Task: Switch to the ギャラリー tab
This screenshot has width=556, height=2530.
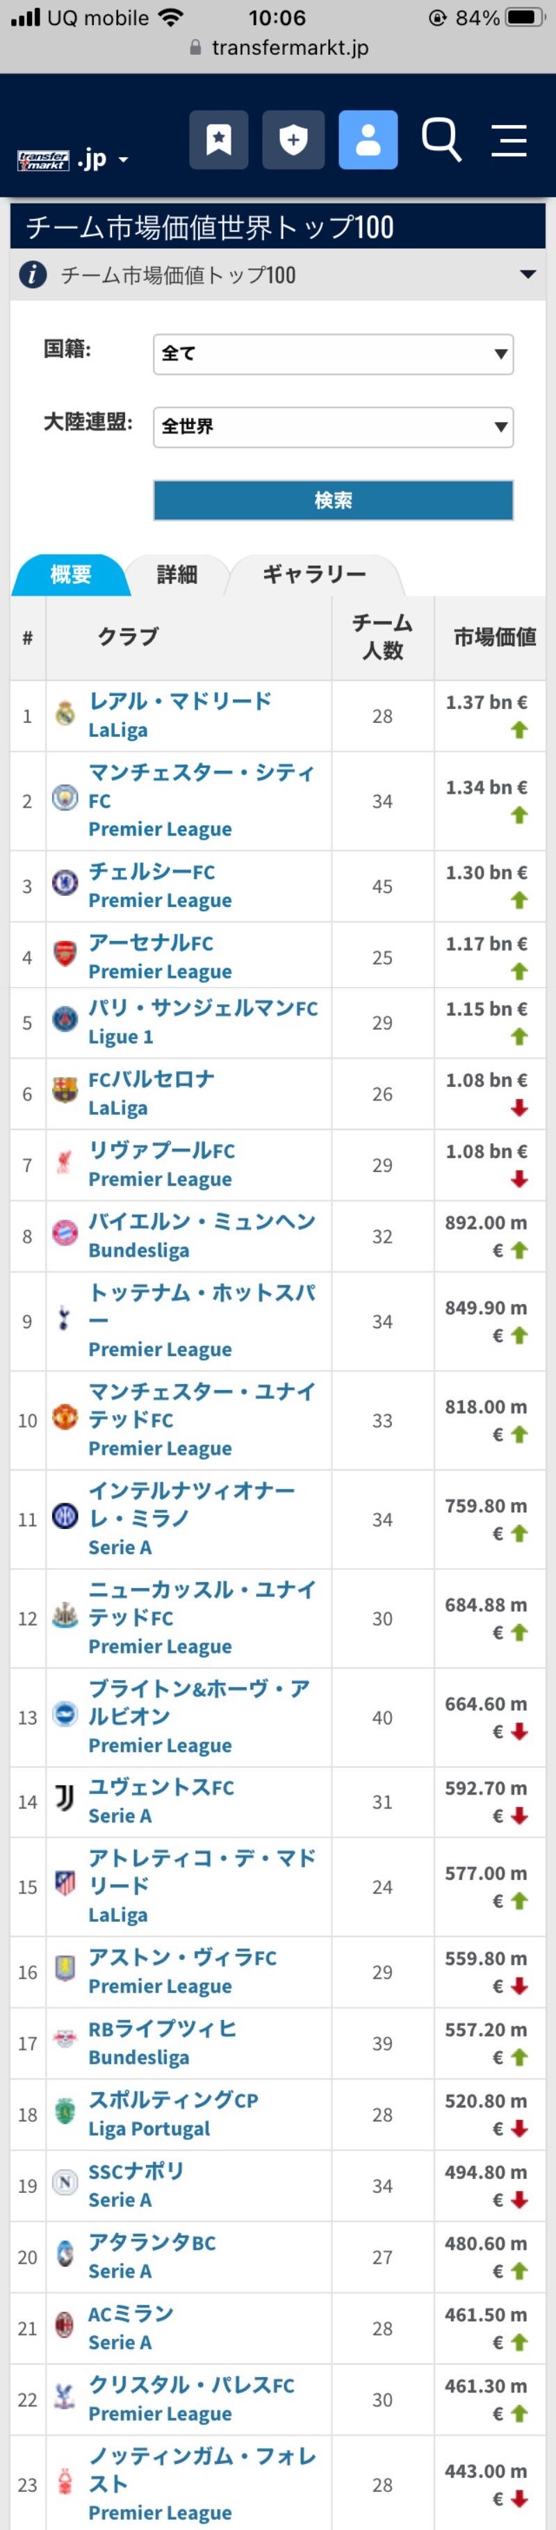Action: pos(314,575)
